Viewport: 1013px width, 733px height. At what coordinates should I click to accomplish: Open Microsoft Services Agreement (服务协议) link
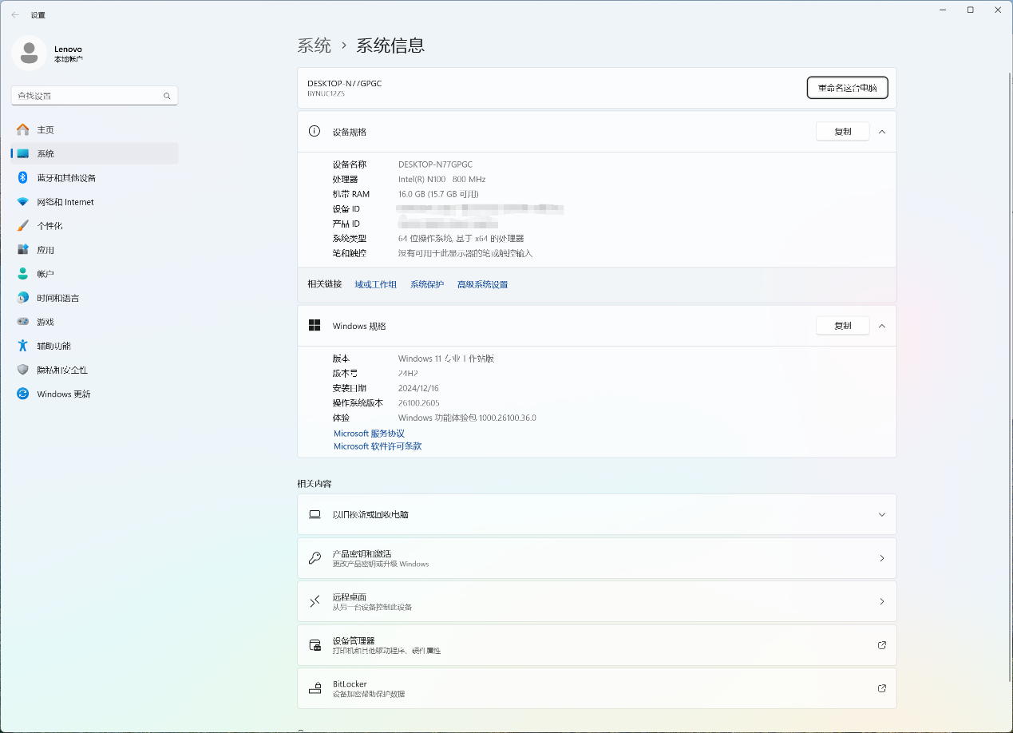click(369, 434)
